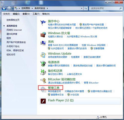
Task: Open the 系统 heading
Action: (x=51, y=42)
